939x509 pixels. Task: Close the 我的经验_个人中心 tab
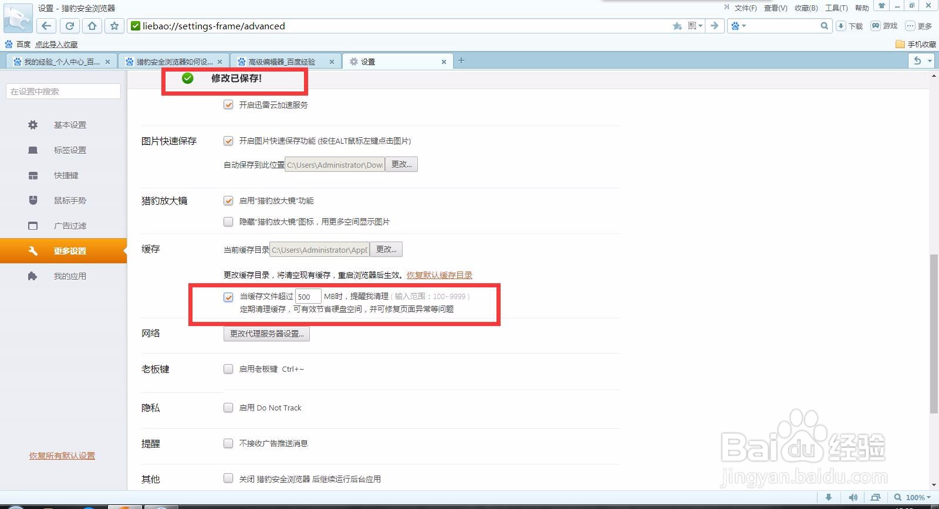(107, 62)
